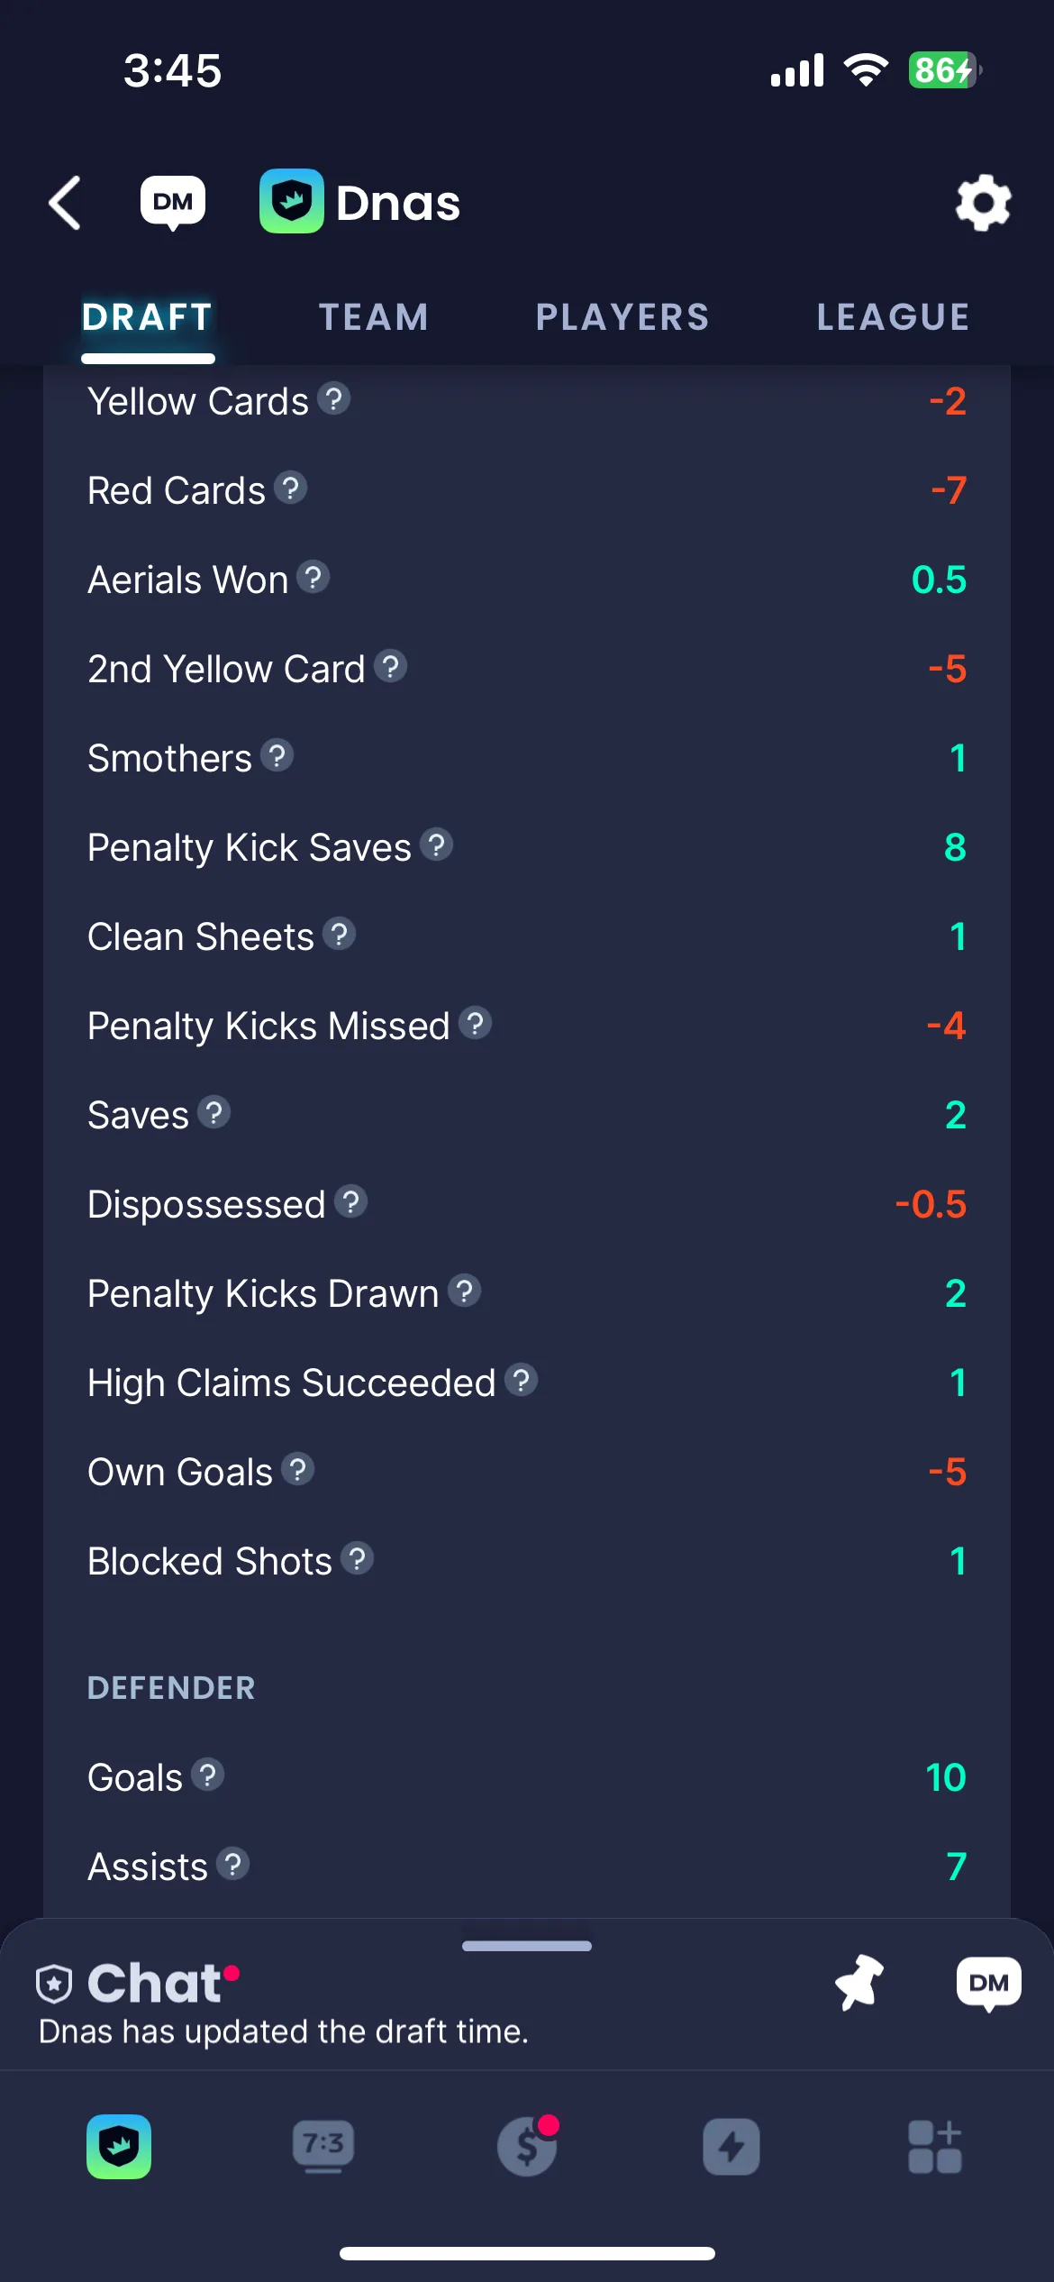Open the Chat section title
This screenshot has height=2282, width=1054.
coord(154,1984)
